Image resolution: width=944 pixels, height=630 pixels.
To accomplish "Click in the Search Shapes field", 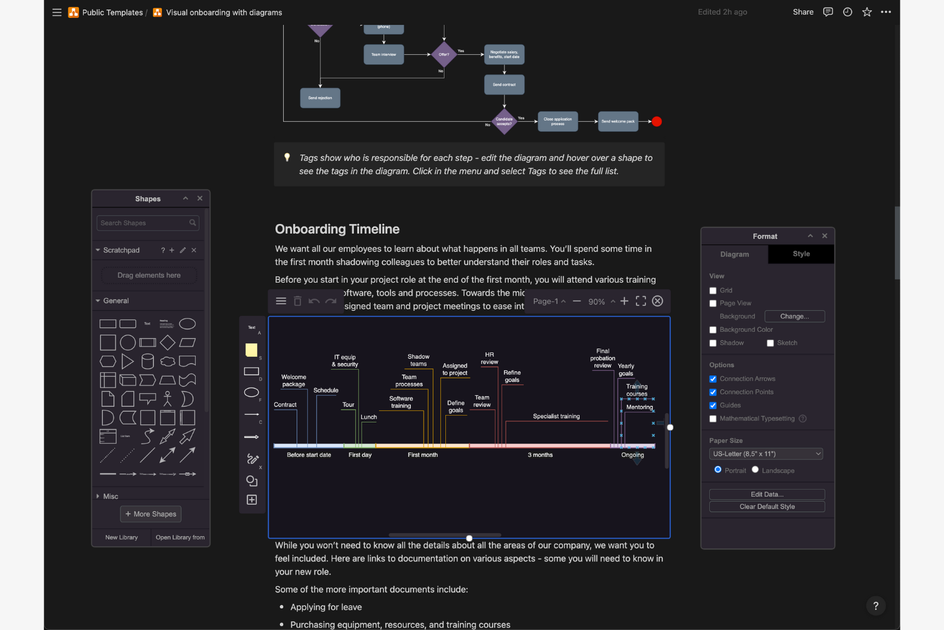I will (144, 223).
